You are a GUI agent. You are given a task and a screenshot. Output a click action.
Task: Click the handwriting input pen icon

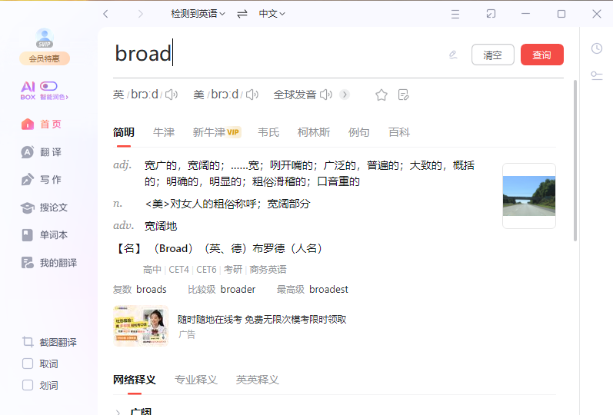click(x=453, y=55)
